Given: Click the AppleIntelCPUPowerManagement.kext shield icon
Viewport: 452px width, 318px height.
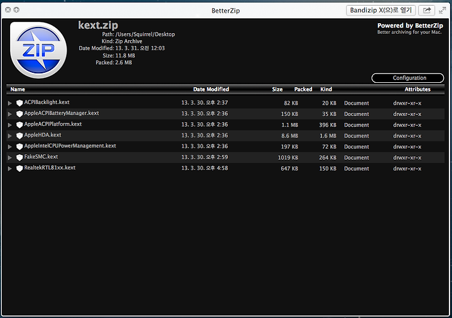Looking at the screenshot, I should coord(19,147).
